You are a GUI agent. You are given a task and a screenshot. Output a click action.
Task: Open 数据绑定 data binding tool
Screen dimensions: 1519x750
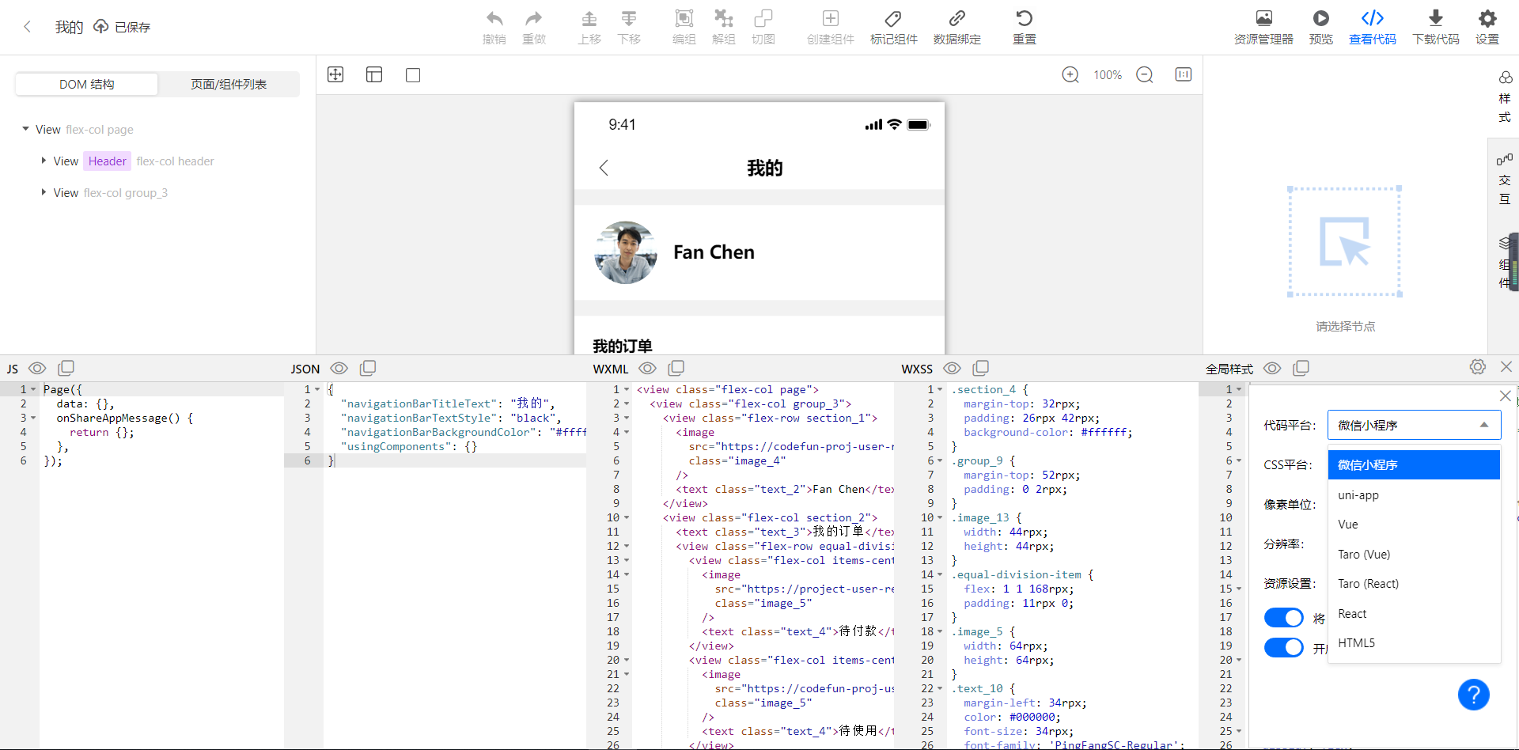pos(956,26)
